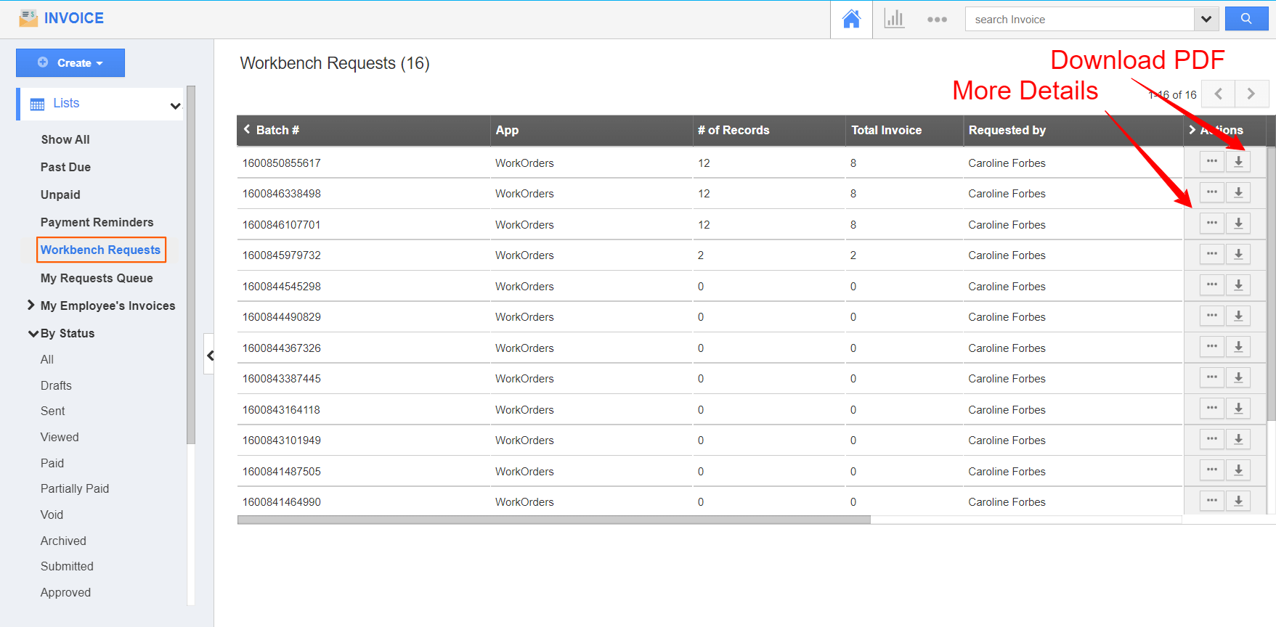Collapse the By Status section
Screen dimensions: 1276x627
click(x=33, y=334)
